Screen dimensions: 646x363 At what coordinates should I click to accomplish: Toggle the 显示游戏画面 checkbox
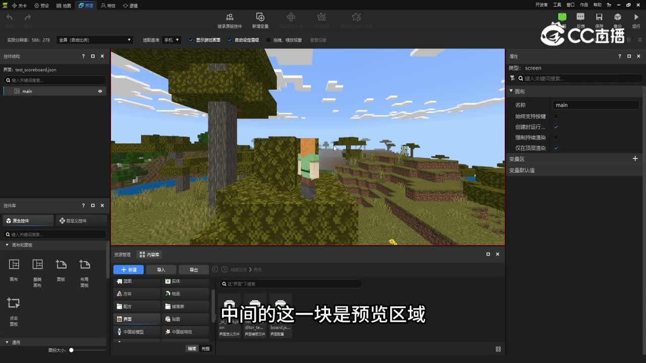coord(191,40)
